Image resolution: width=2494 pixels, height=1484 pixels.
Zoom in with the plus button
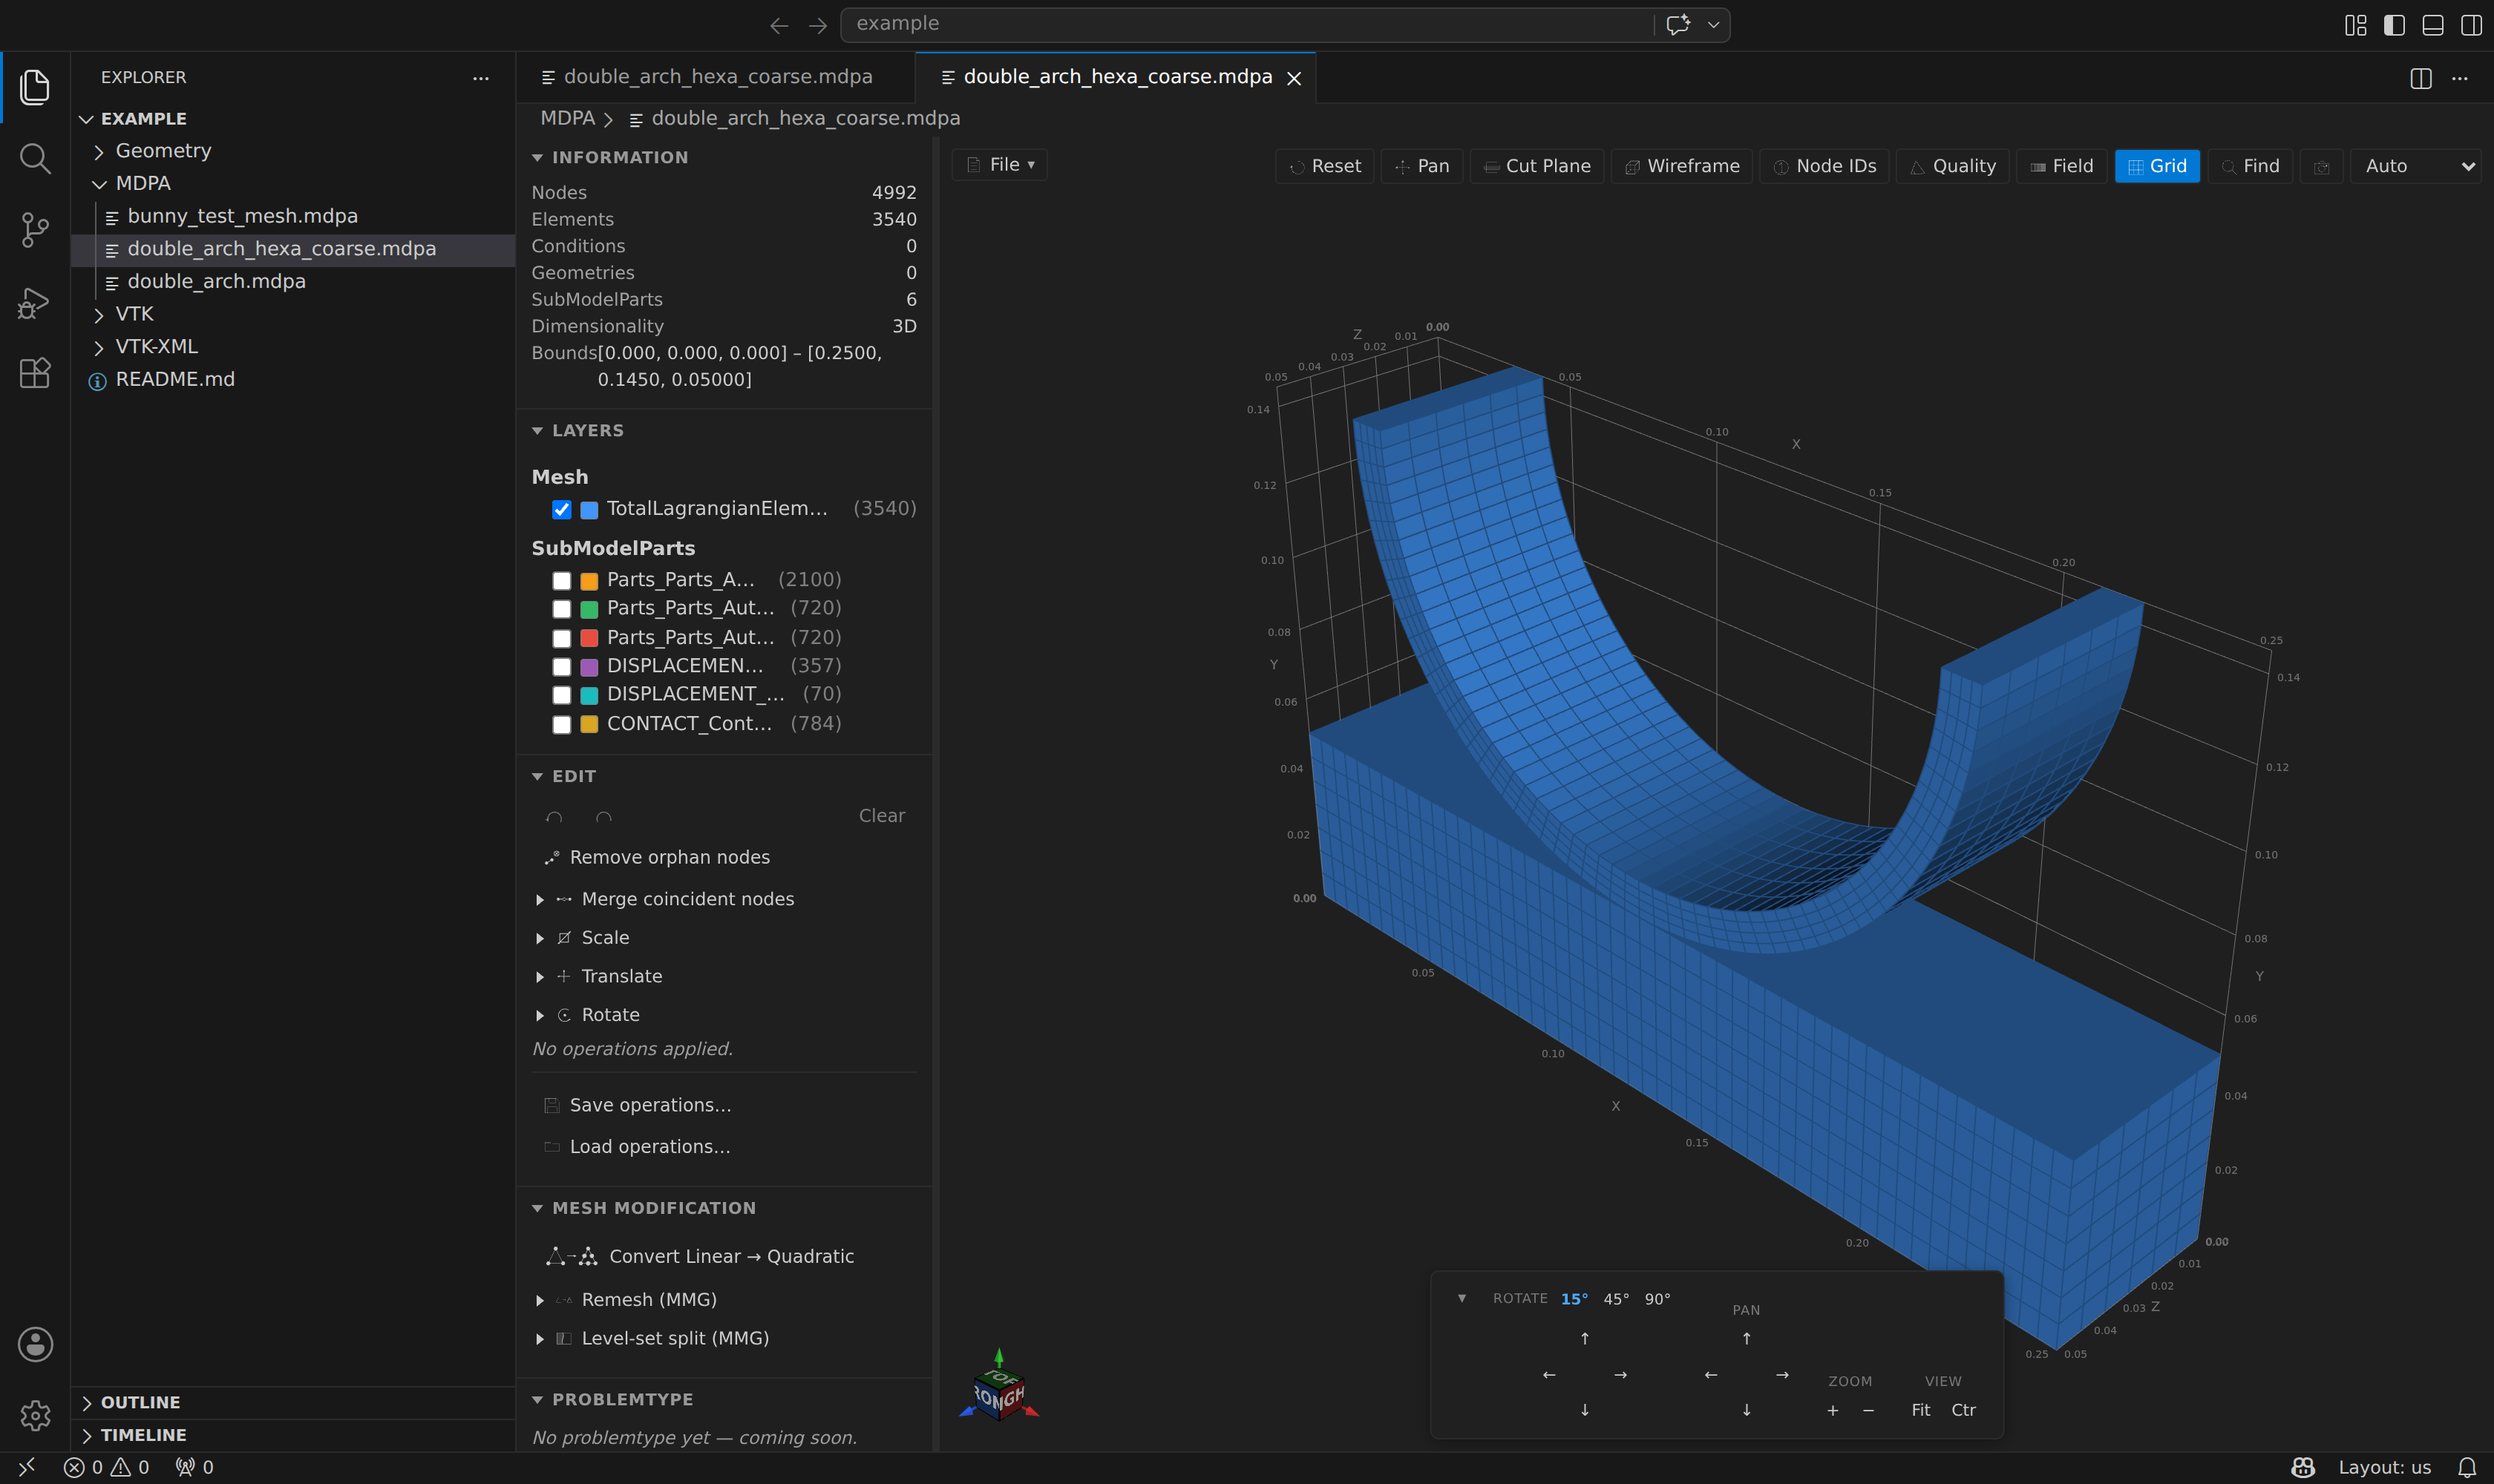1833,1410
